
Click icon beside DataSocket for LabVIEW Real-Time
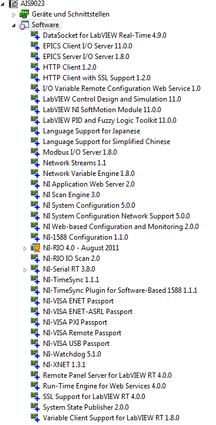pos(35,35)
